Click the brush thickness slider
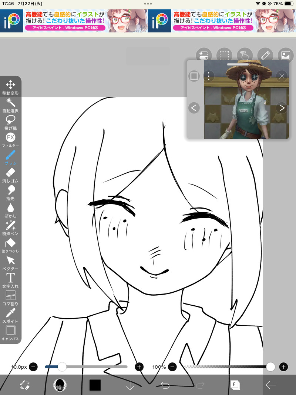 (86, 367)
